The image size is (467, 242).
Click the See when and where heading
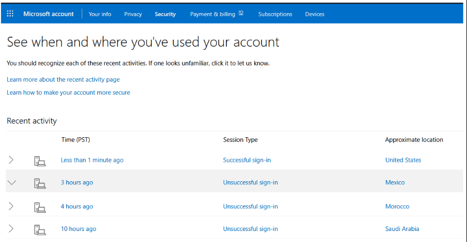[143, 42]
